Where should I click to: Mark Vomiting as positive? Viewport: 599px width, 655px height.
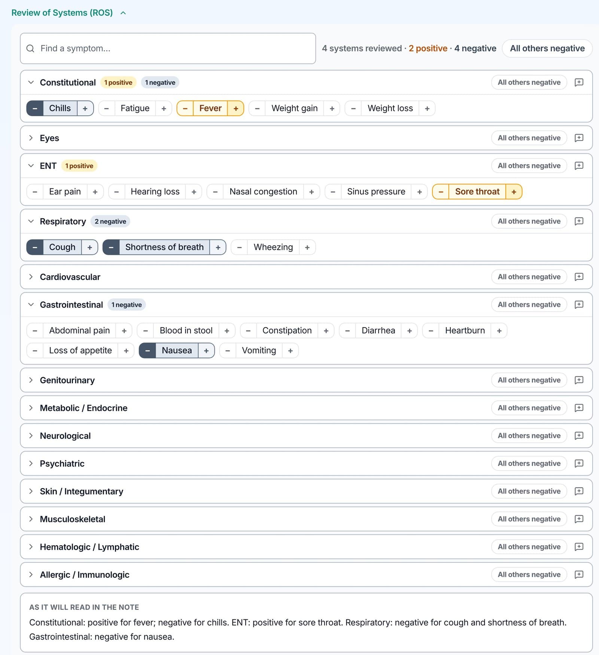pos(291,351)
